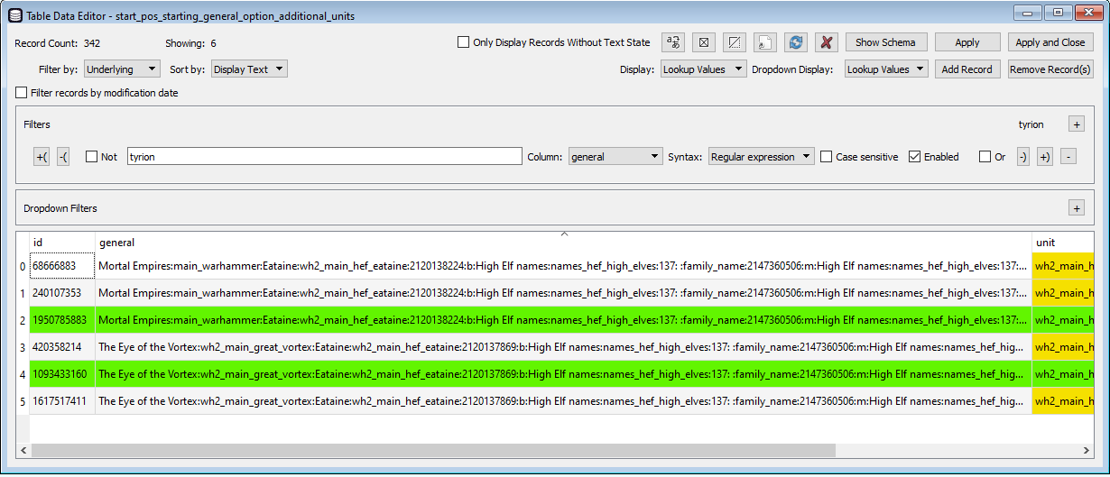Open the Syntax Regular expression dropdown

[x=761, y=157]
